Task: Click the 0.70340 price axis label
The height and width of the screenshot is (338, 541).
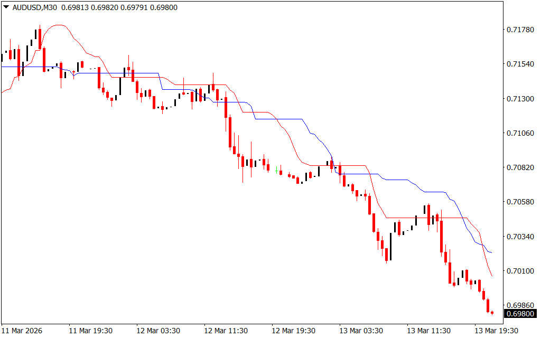Action: (x=519, y=236)
